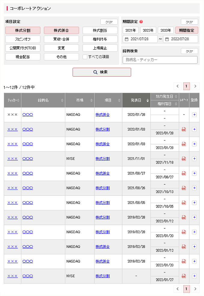Check the すべての項目 checkbox
The width and height of the screenshot is (204, 296).
85,57
